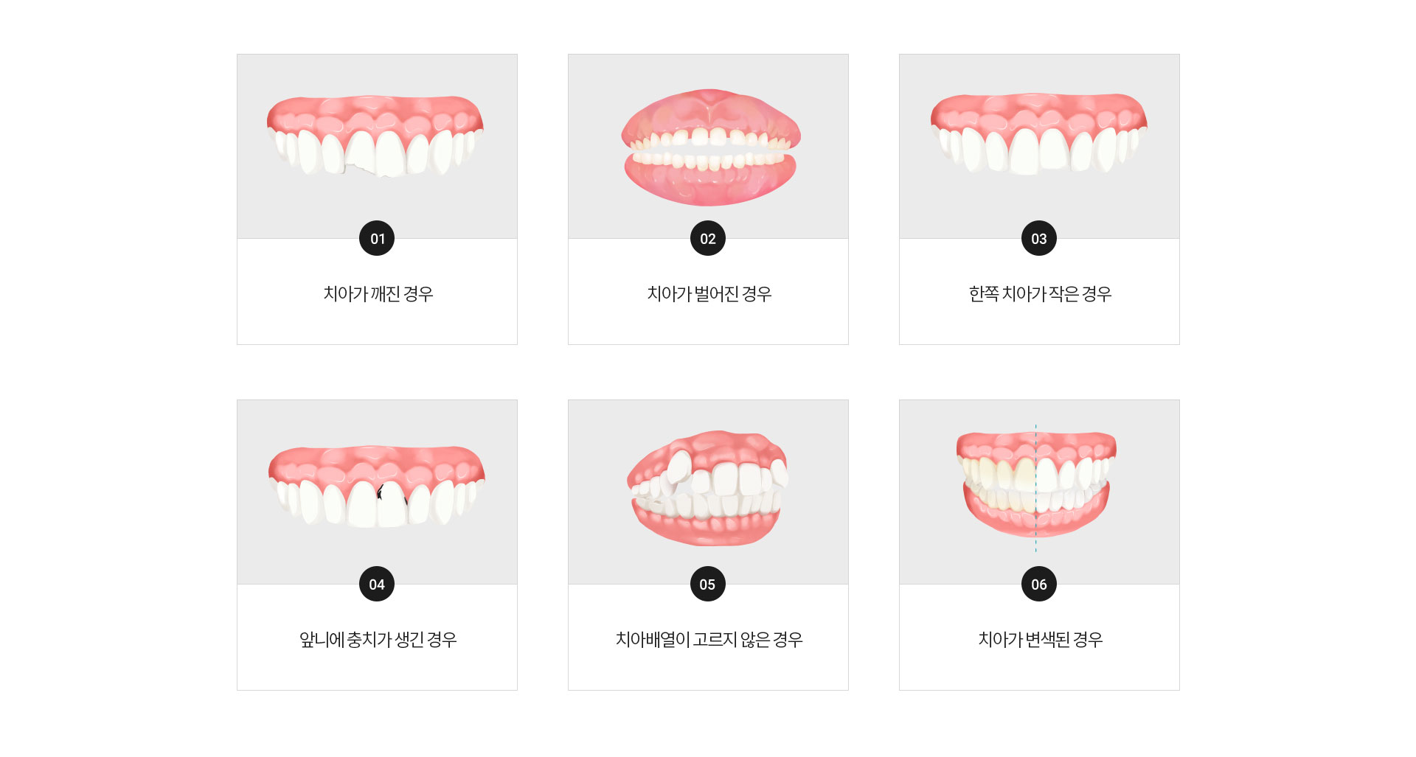
Task: Click the gapped teeth illustration
Action: (710, 147)
